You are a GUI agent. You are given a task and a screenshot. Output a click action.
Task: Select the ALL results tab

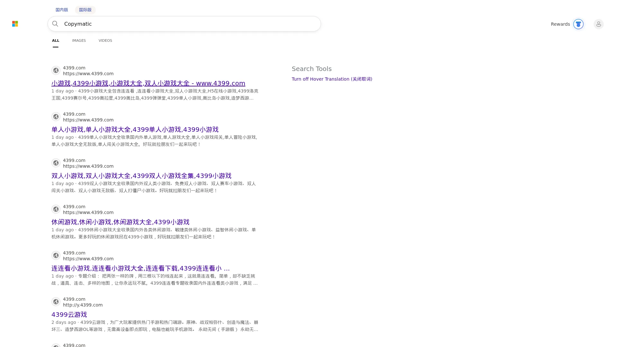(56, 40)
